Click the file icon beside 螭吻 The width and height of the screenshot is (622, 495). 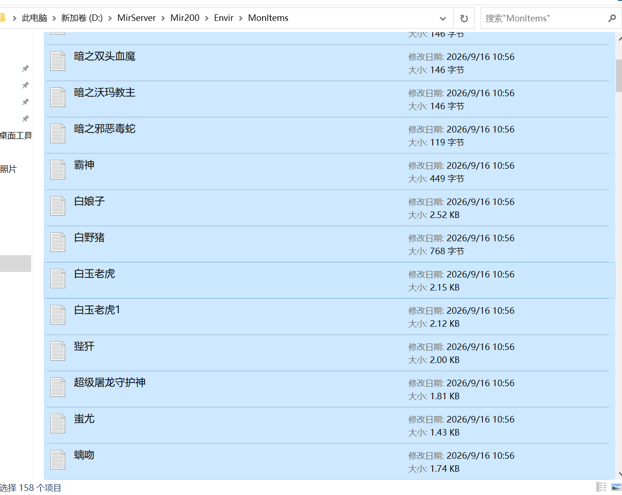coord(58,460)
